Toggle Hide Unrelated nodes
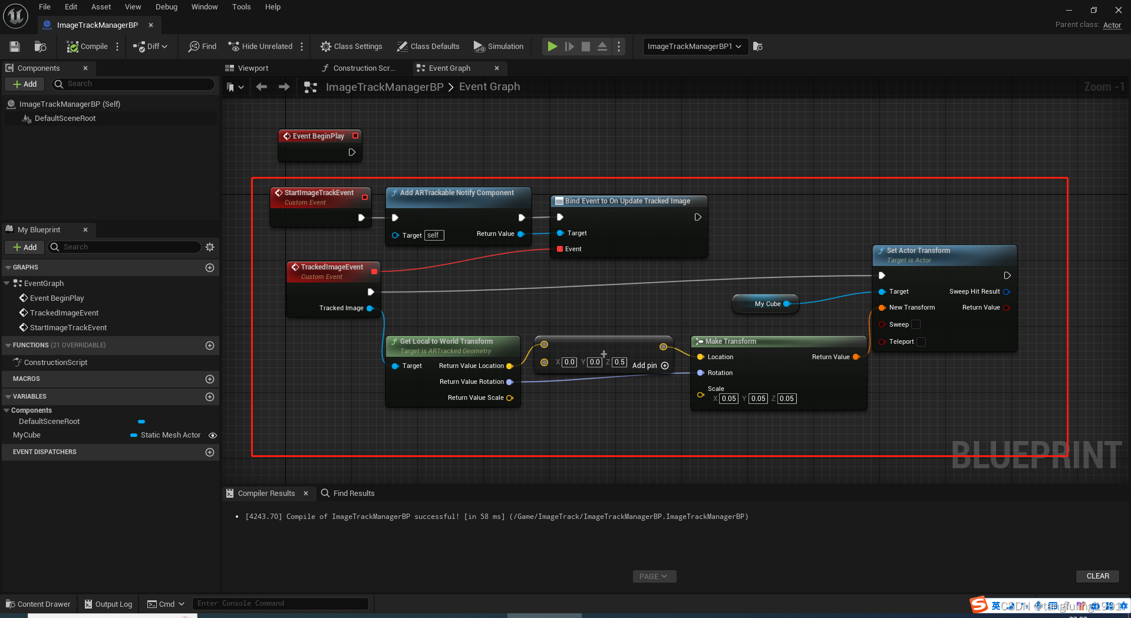 (x=261, y=47)
